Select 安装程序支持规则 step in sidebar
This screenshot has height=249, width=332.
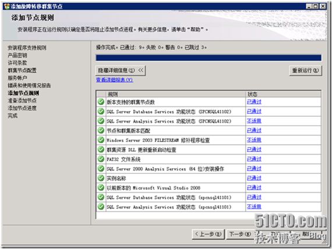click(27, 48)
